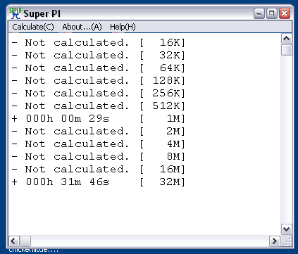
Task: Select the 64K not calculated row
Action: [x=99, y=68]
